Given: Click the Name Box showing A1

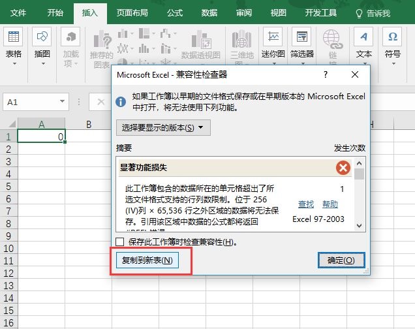Looking at the screenshot, I should (31, 102).
